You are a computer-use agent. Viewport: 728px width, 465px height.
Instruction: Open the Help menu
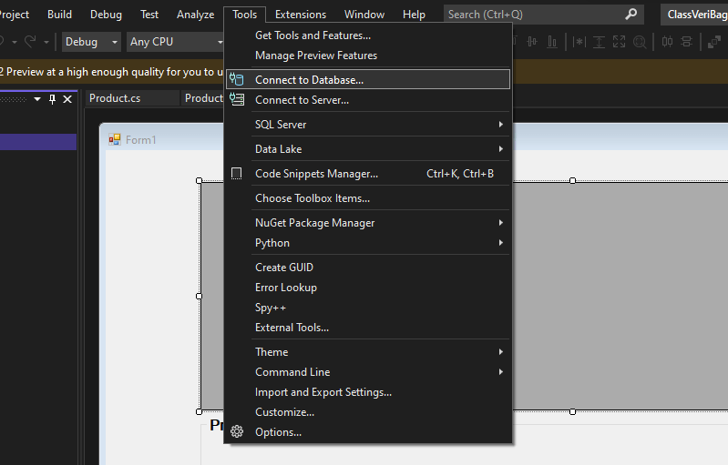pyautogui.click(x=414, y=15)
